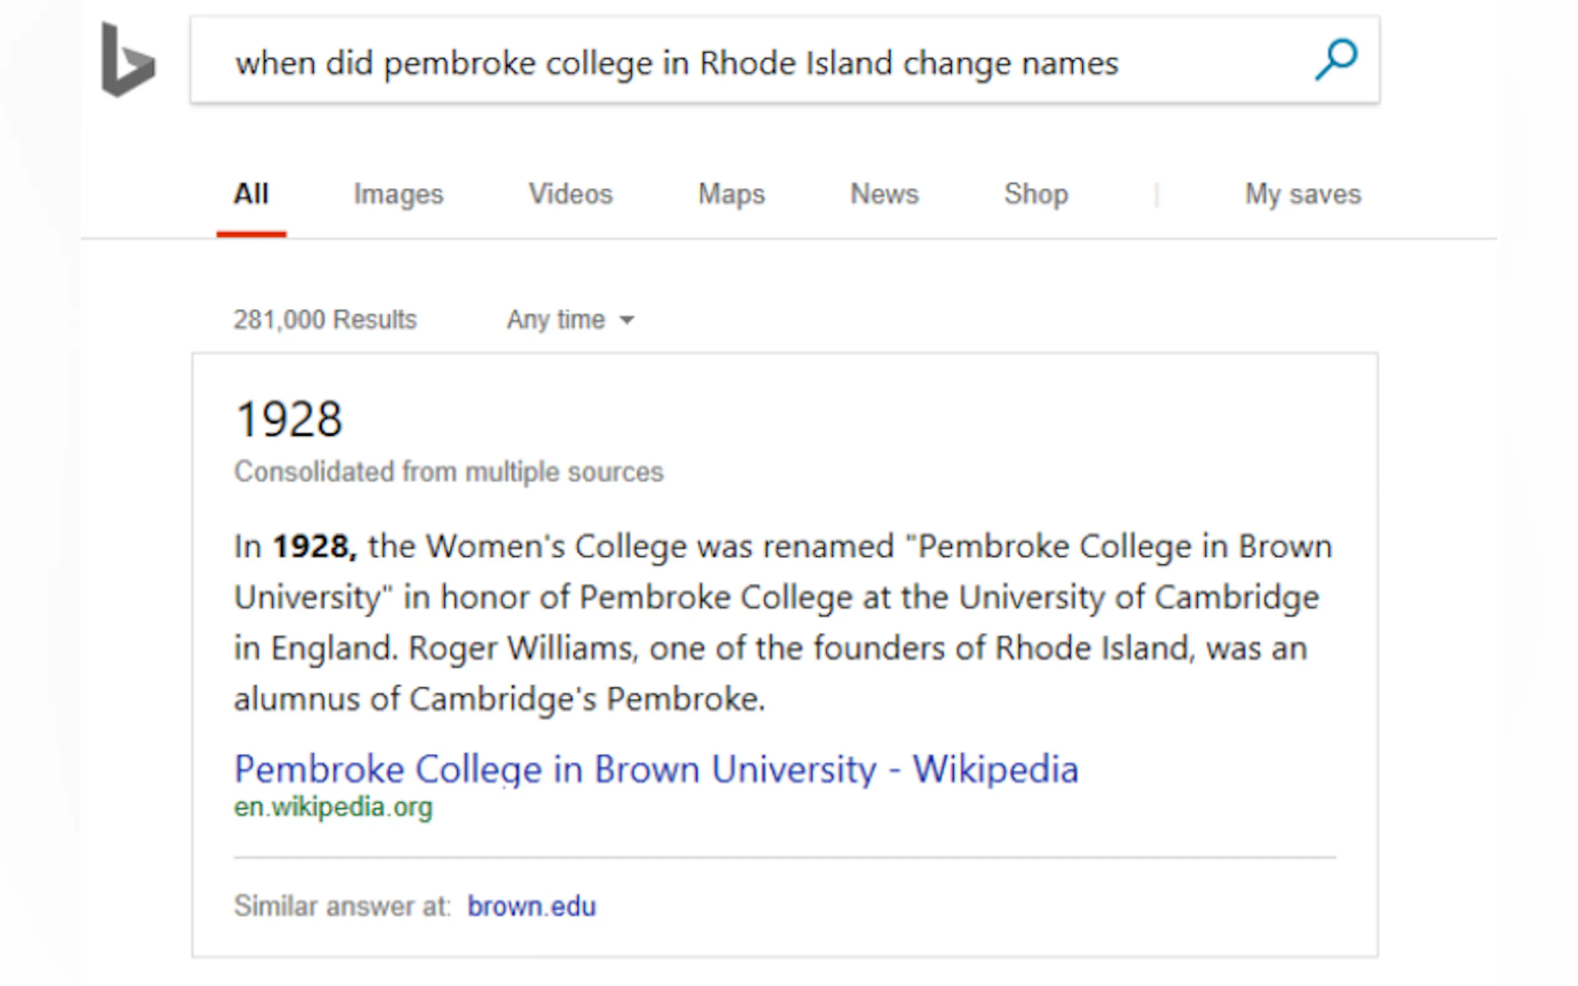This screenshot has width=1578, height=986.
Task: Open the brown.edu similar answer link
Action: tap(532, 906)
